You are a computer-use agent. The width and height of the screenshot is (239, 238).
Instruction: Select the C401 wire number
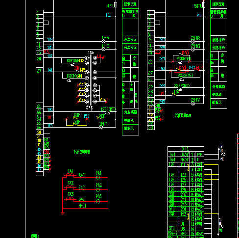click(x=82, y=199)
